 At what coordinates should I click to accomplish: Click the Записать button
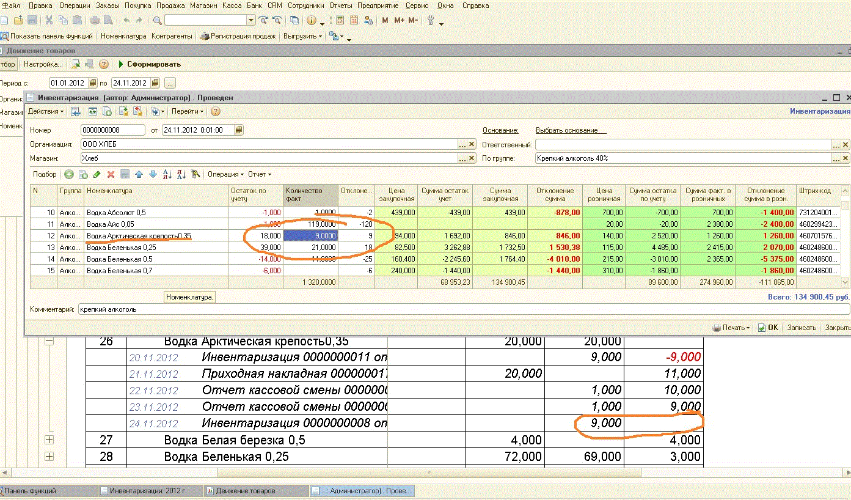(801, 328)
